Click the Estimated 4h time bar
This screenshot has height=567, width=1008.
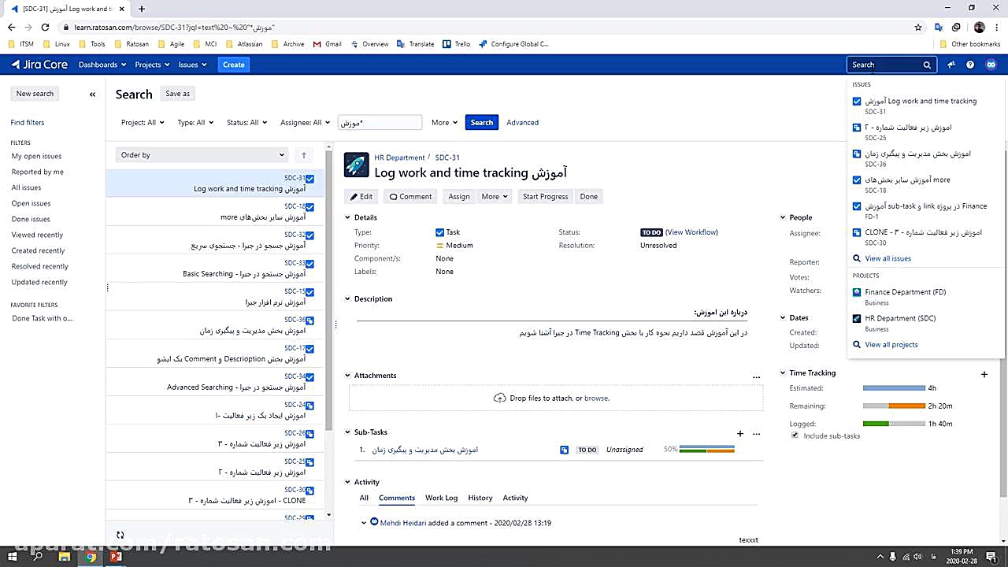pyautogui.click(x=894, y=388)
